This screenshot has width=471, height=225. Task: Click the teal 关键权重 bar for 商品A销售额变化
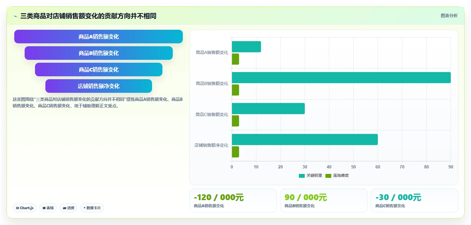click(x=246, y=47)
